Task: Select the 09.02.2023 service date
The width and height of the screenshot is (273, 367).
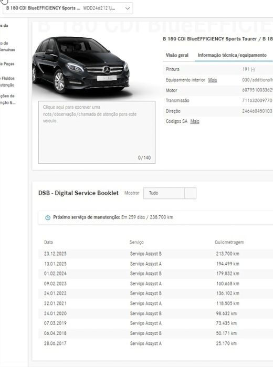Action: (x=55, y=284)
